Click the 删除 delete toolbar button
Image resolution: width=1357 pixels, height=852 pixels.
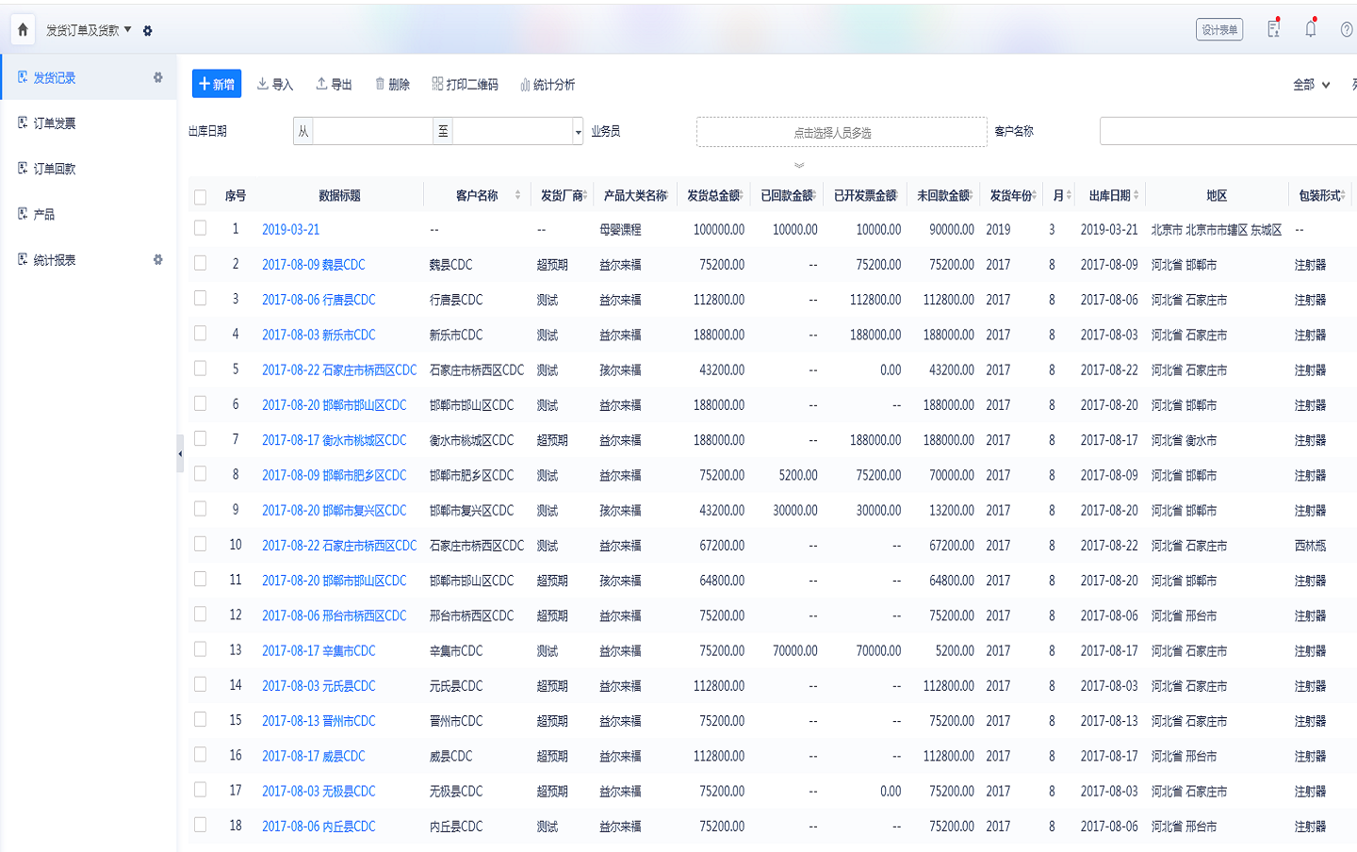click(x=392, y=84)
